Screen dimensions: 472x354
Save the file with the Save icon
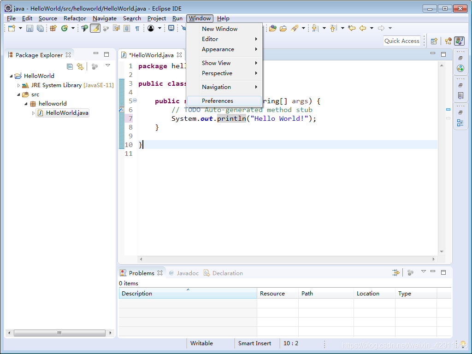point(29,28)
